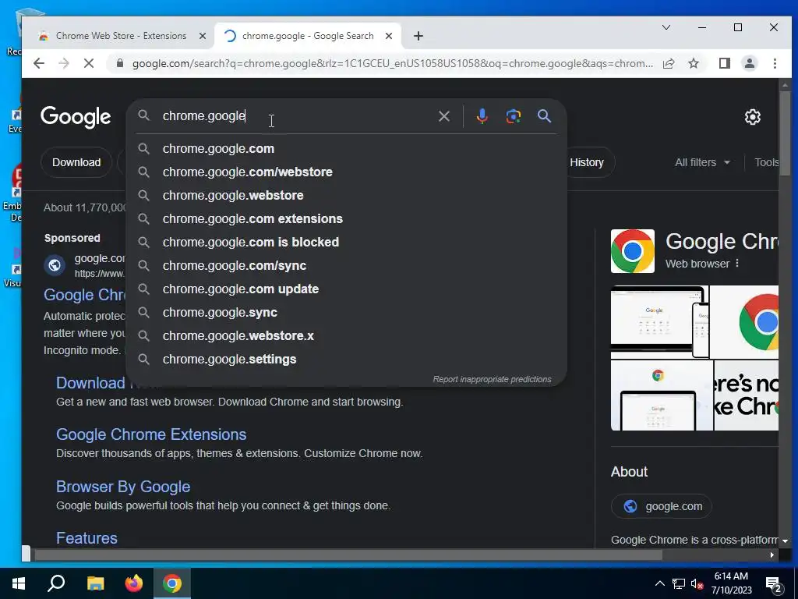798x599 pixels.
Task: Click Report inappropriate predictions
Action: (492, 380)
